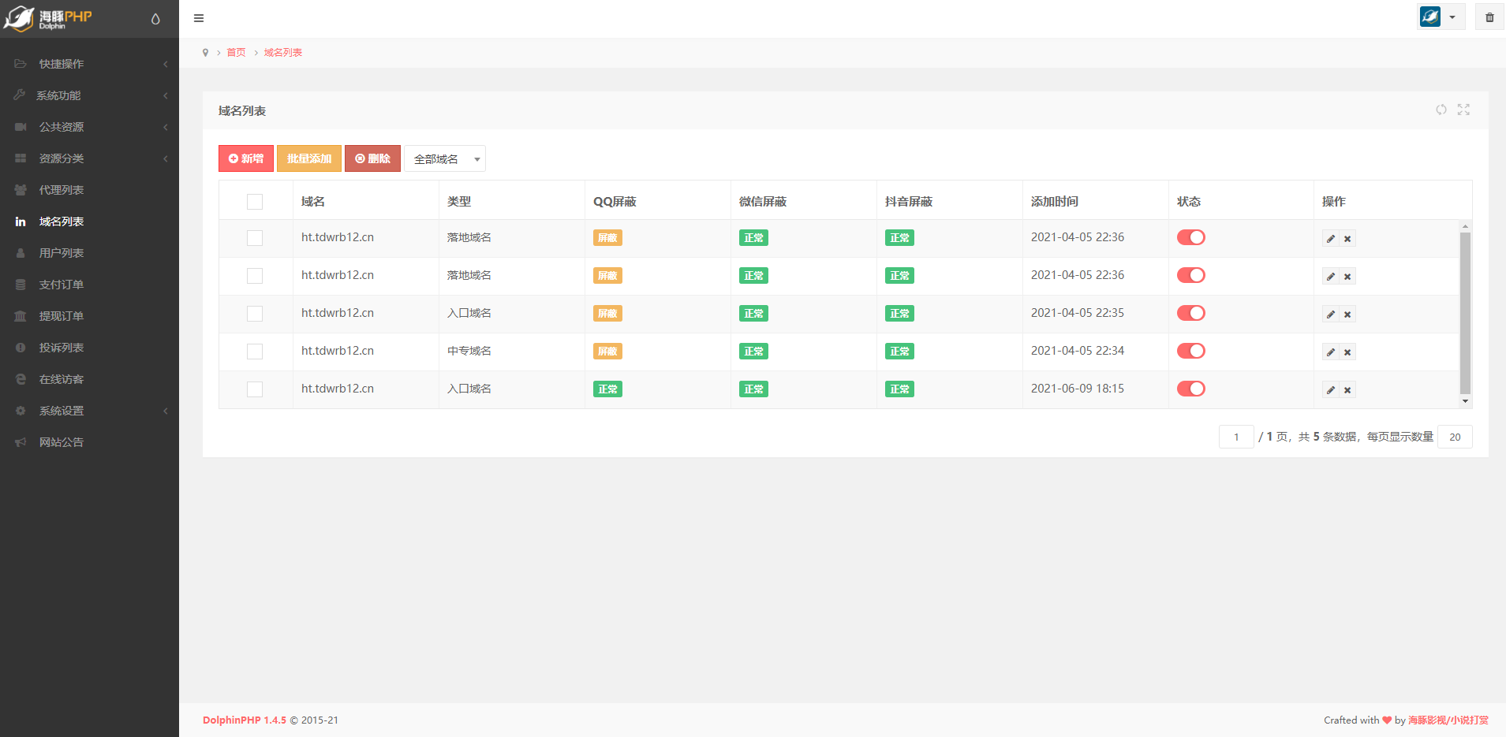Viewport: 1506px width, 737px height.
Task: Click the fullscreen expand panel icon
Action: (1463, 110)
